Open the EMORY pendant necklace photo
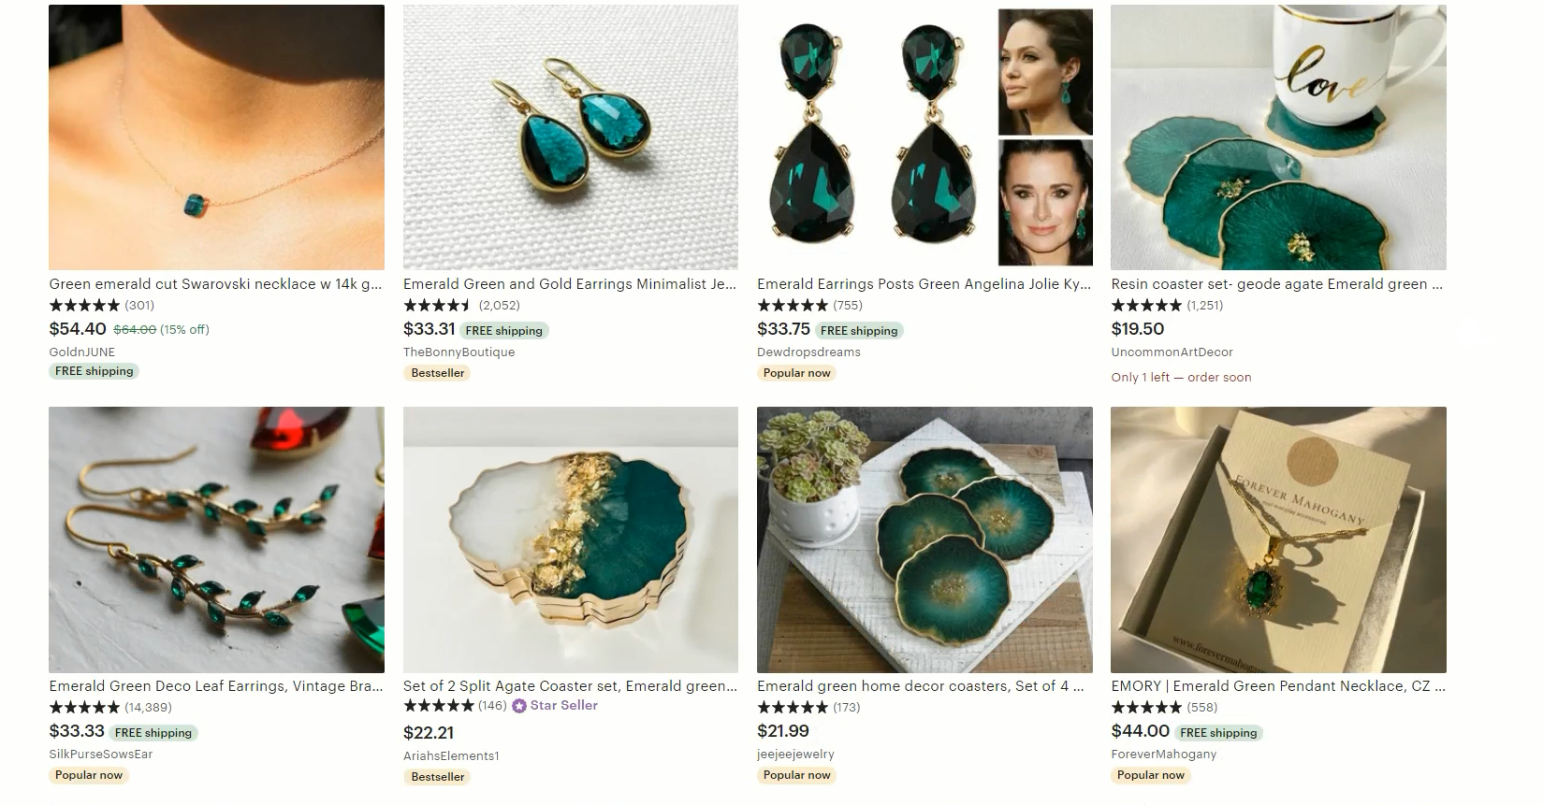Screen dimensions: 1543x805 1278,539
